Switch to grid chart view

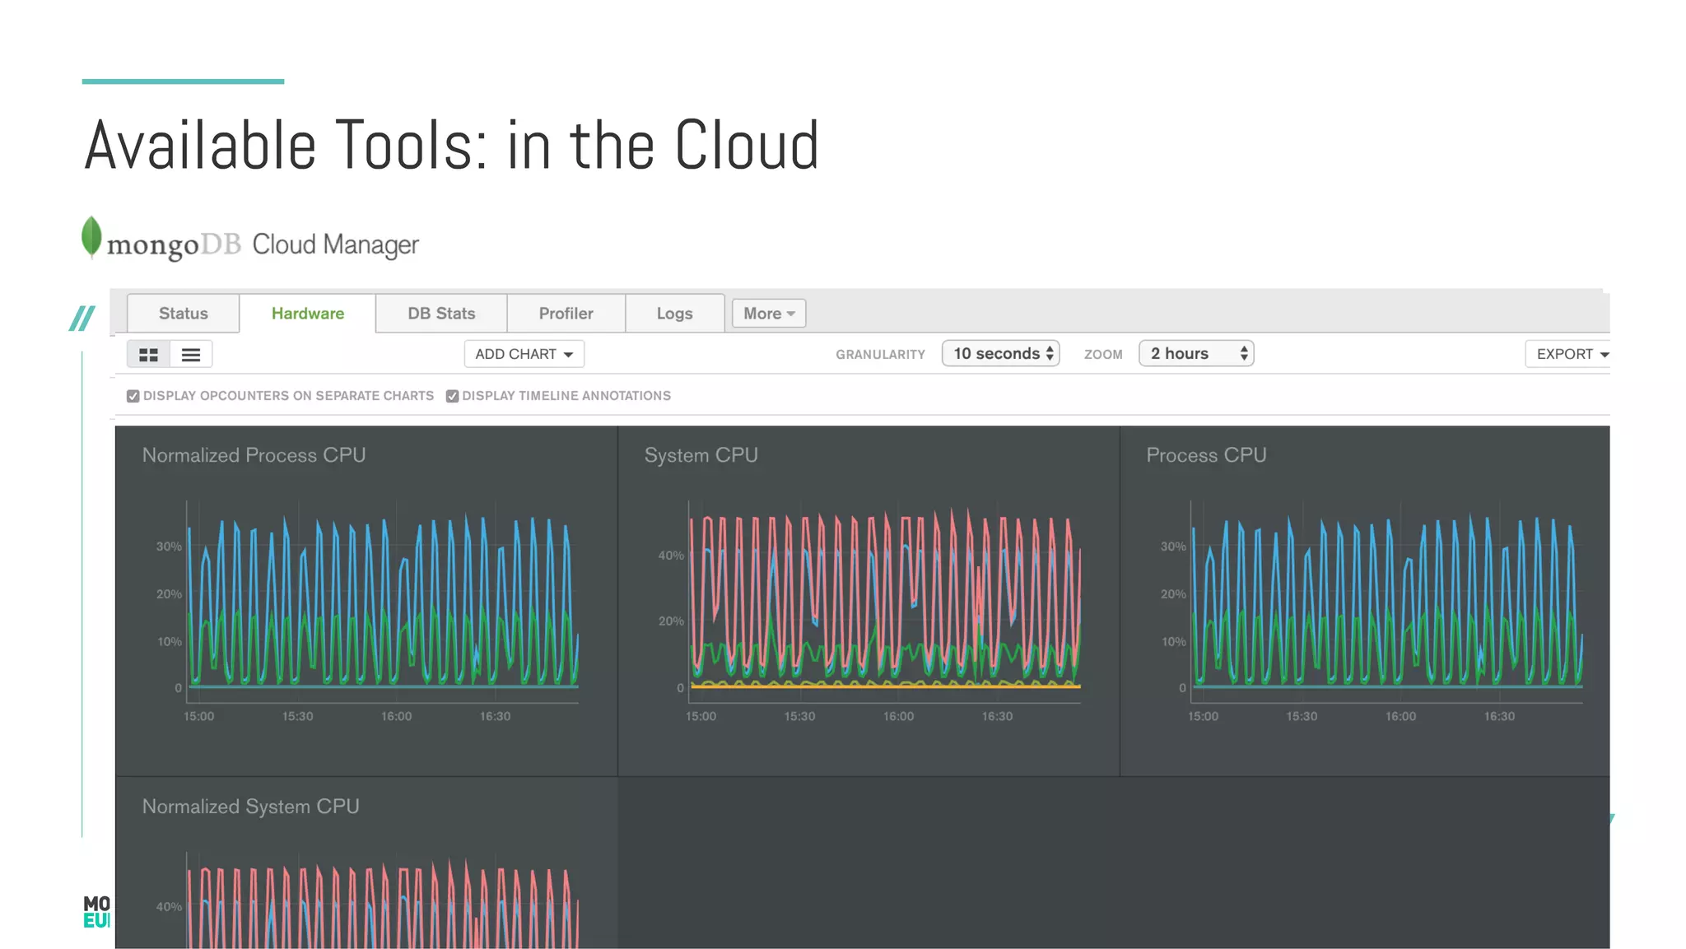pyautogui.click(x=148, y=355)
